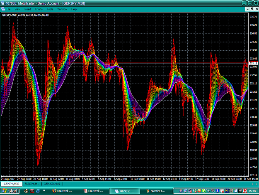This screenshot has height=195, width=259.
Task: Open the Tools menu
Action: (x=50, y=9)
